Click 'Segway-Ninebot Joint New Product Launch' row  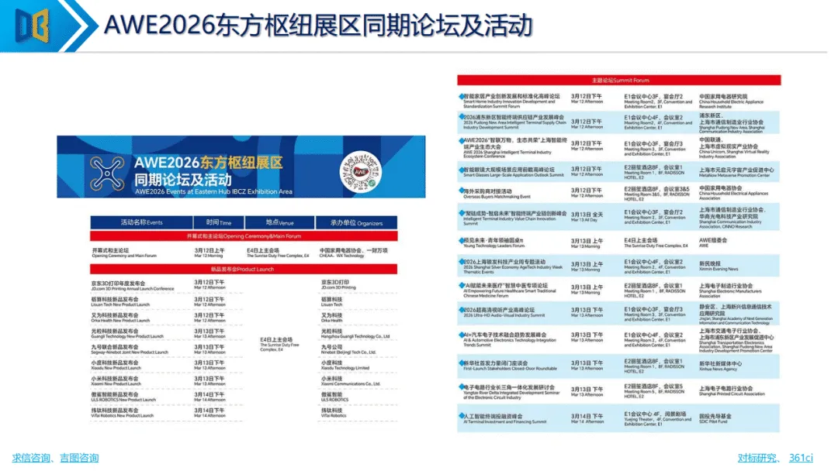point(244,349)
